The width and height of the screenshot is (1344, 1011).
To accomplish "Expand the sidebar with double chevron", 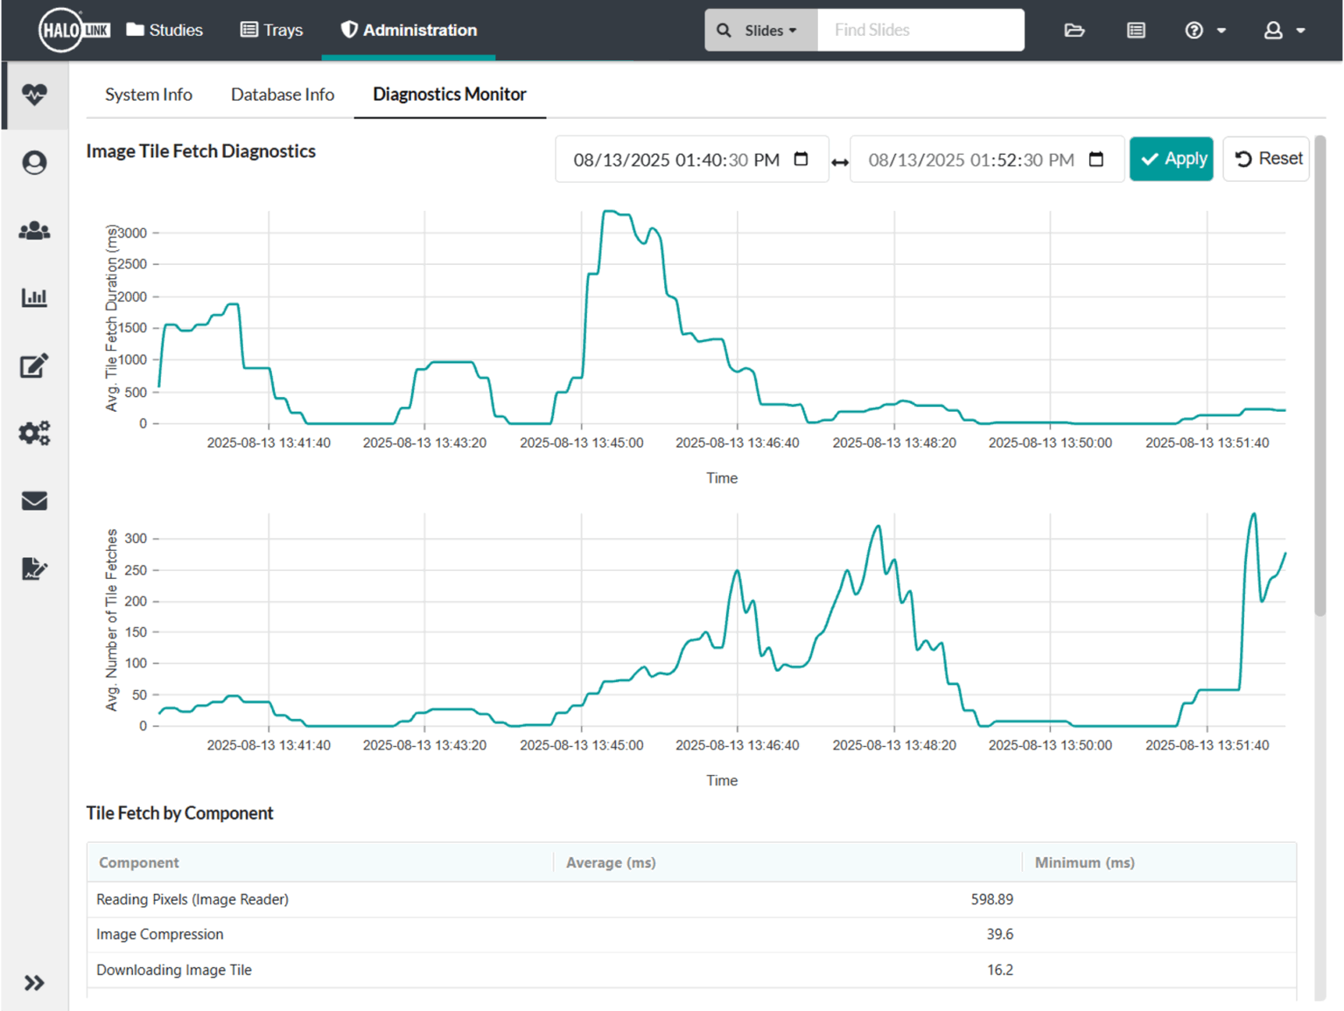I will pos(34,983).
